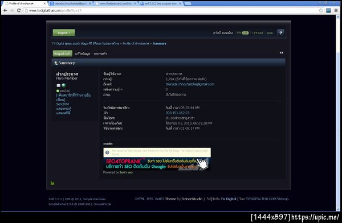Viewport: 342px width, 223px height.
Task: Close the 'Profile of' browser tab
Action: pos(44,3)
